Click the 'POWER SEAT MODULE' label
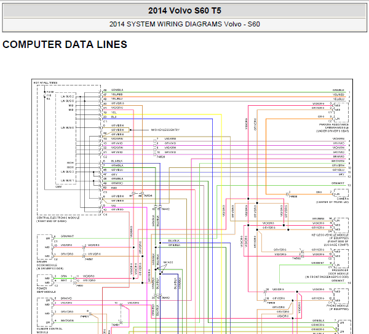Screen dimensions: 369x334 46,290
